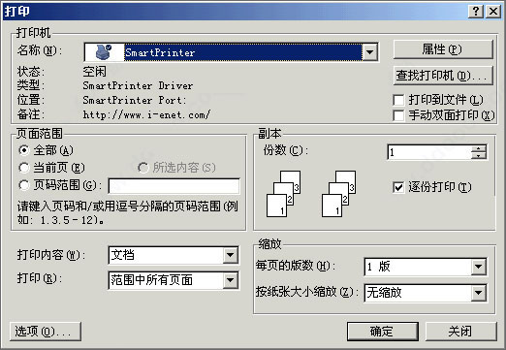Click the 空闲 status text

[x=94, y=72]
